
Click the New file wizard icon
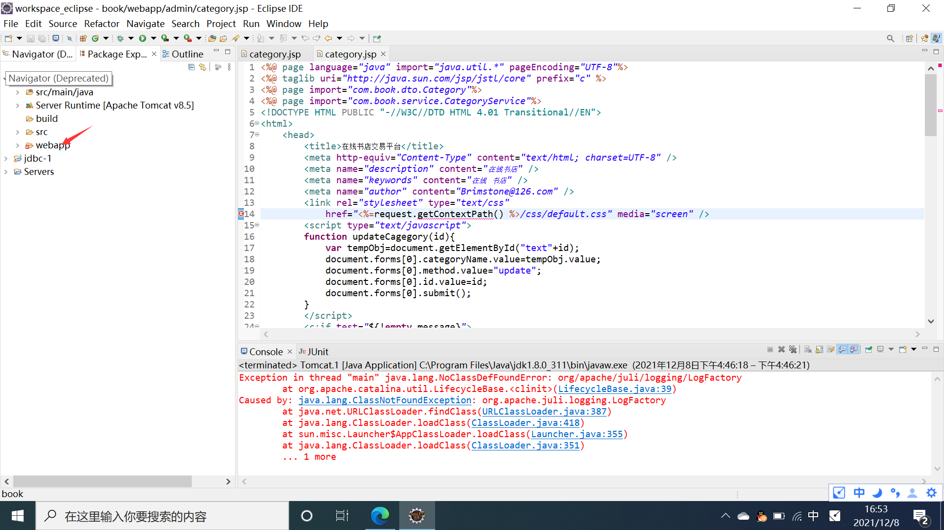click(8, 38)
